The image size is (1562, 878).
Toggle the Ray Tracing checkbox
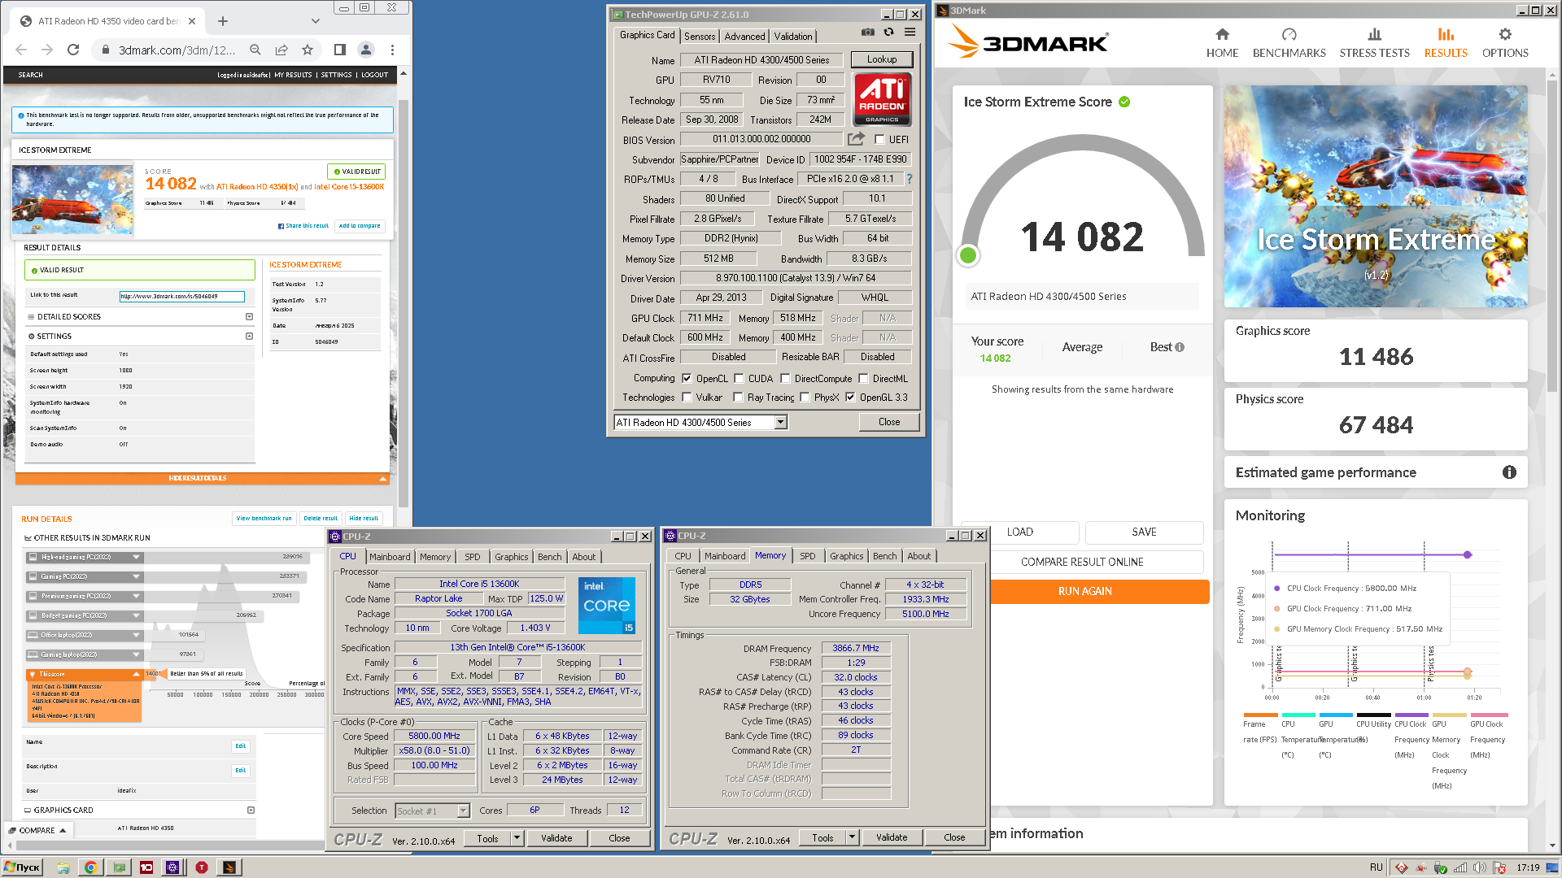pyautogui.click(x=738, y=398)
